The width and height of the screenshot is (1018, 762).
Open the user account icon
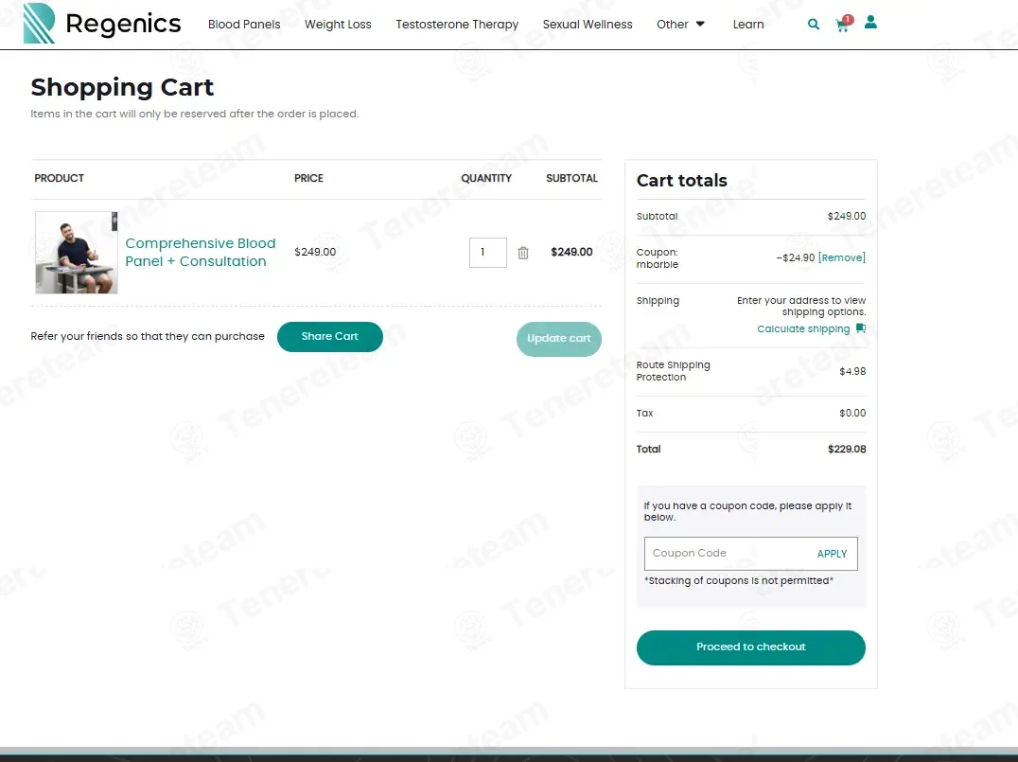(x=870, y=23)
